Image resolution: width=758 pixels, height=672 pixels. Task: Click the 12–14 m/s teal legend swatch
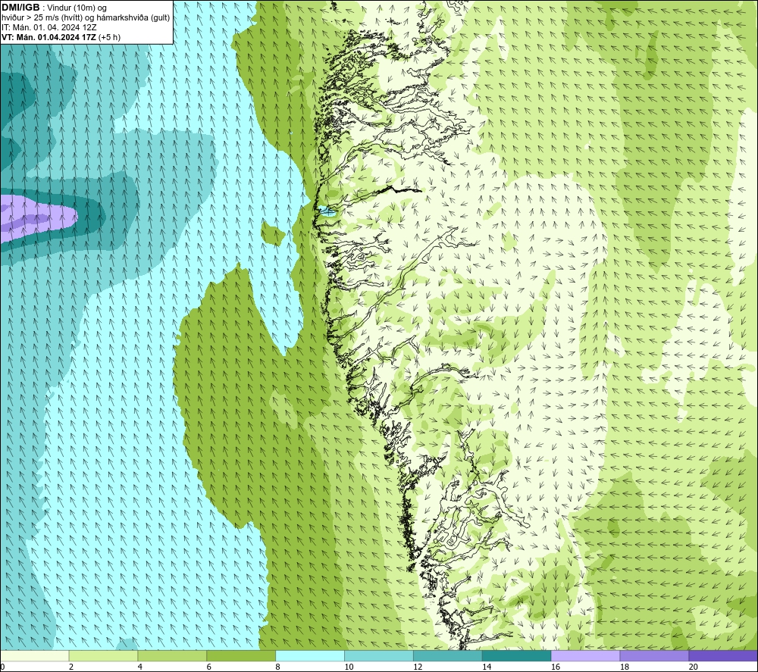coord(448,656)
